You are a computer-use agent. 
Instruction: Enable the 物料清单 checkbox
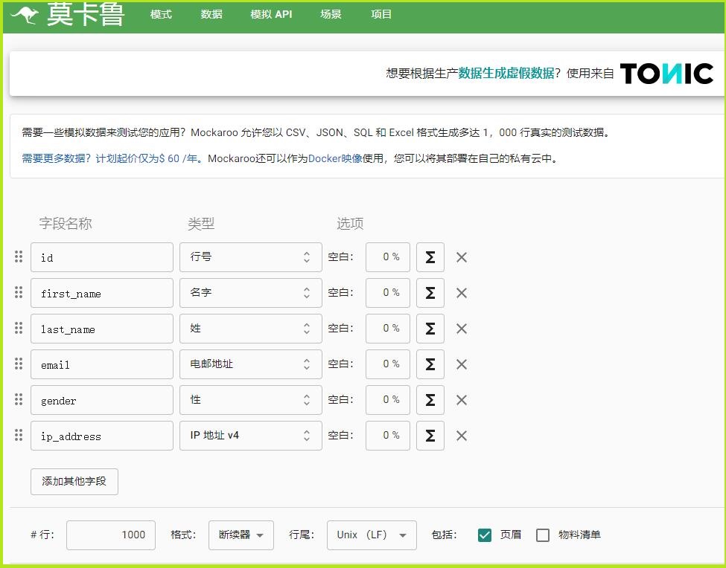pyautogui.click(x=543, y=535)
